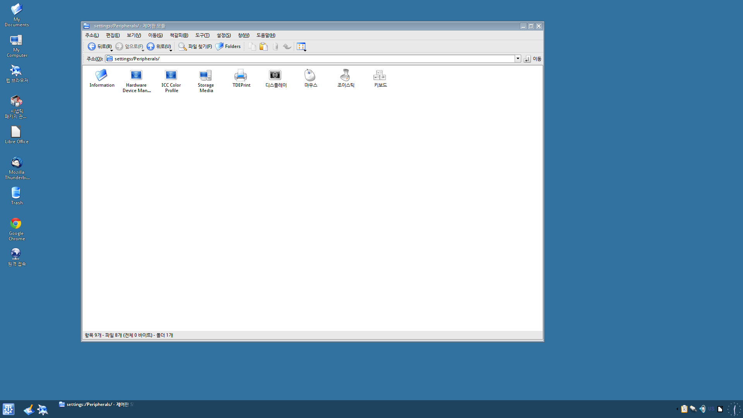Viewport: 743px width, 418px height.
Task: Open the Trash desktop icon
Action: (x=17, y=196)
